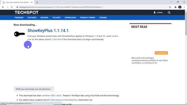
Task: Open the Chrome profile avatar
Action: (x=180, y=7)
